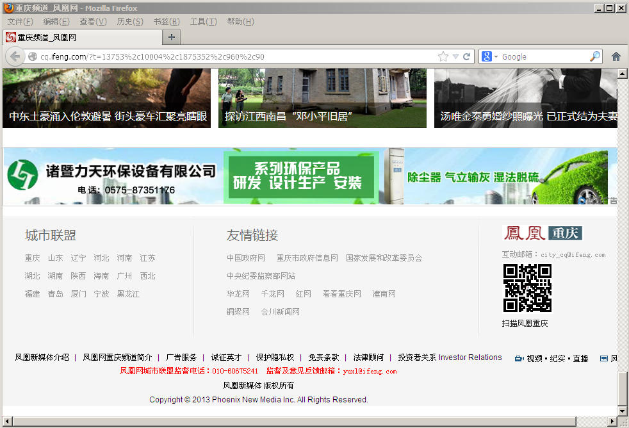629x428 pixels.
Task: Click into the Google search box
Action: point(544,56)
